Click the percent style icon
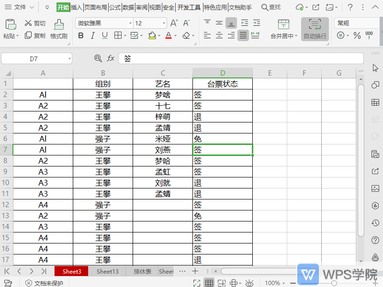Image resolution: width=383 pixels, height=287 pixels. (357, 35)
